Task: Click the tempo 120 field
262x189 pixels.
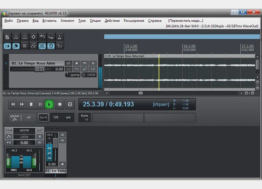Action: [x=56, y=117]
